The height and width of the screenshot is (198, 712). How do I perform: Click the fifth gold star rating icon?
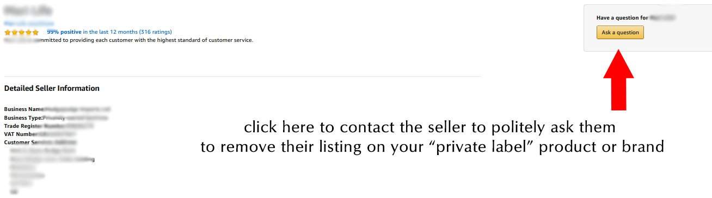pos(35,32)
